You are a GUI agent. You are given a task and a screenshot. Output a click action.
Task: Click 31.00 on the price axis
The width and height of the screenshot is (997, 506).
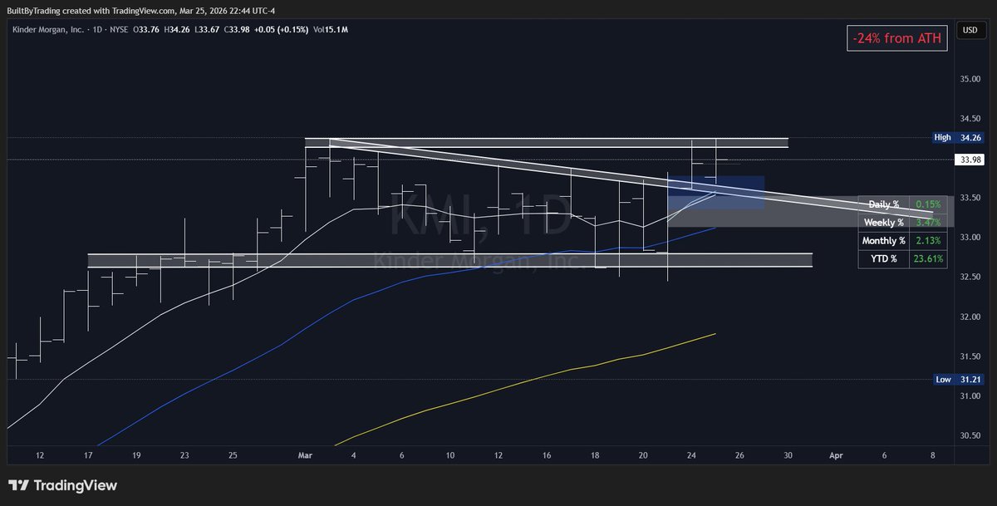pos(970,395)
